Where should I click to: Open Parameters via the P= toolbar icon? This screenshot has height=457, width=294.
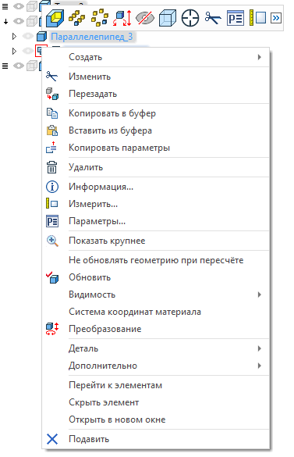click(x=236, y=18)
